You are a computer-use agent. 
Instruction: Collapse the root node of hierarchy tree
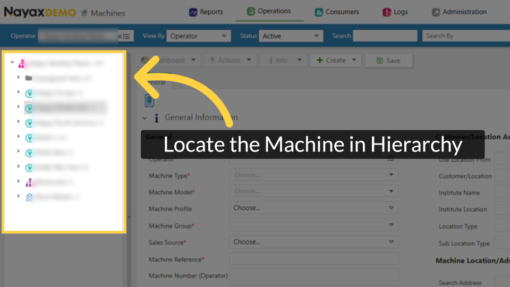(x=12, y=63)
